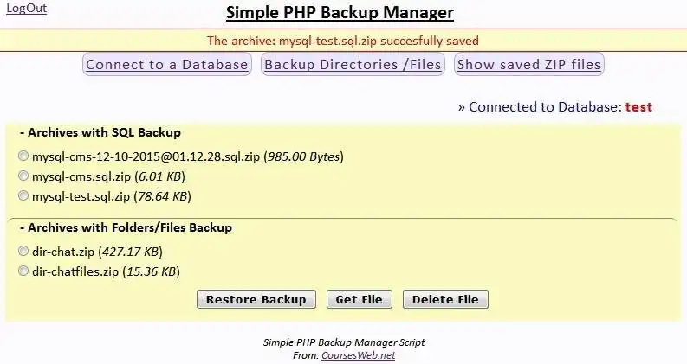The image size is (687, 364).
Task: Click the Get File button
Action: [x=359, y=300]
